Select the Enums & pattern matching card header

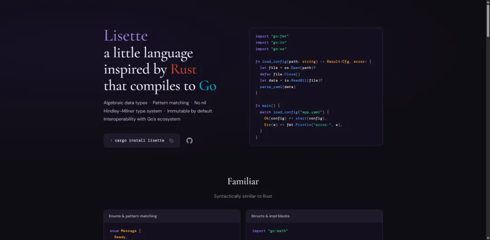click(172, 216)
